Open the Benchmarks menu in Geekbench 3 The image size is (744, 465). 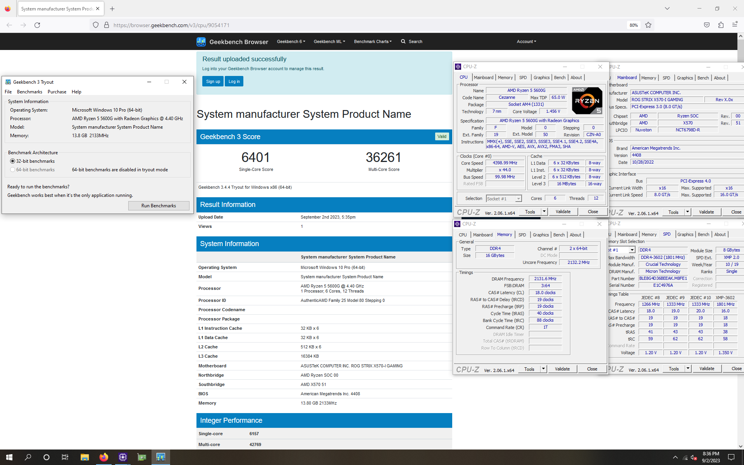click(x=29, y=92)
